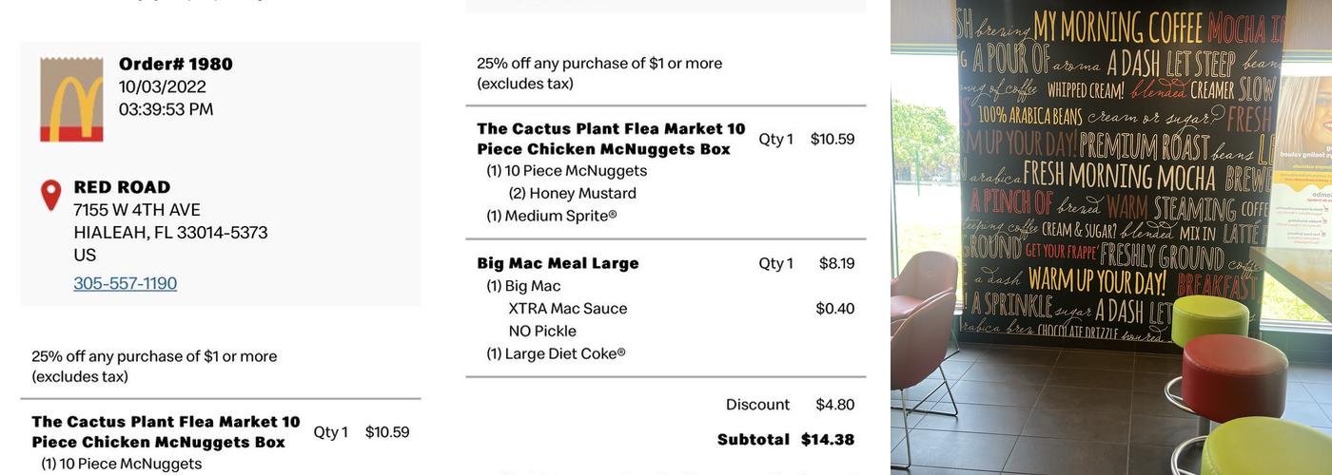Select the Honey Mustard sauce line
The width and height of the screenshot is (1332, 475).
coord(572,194)
